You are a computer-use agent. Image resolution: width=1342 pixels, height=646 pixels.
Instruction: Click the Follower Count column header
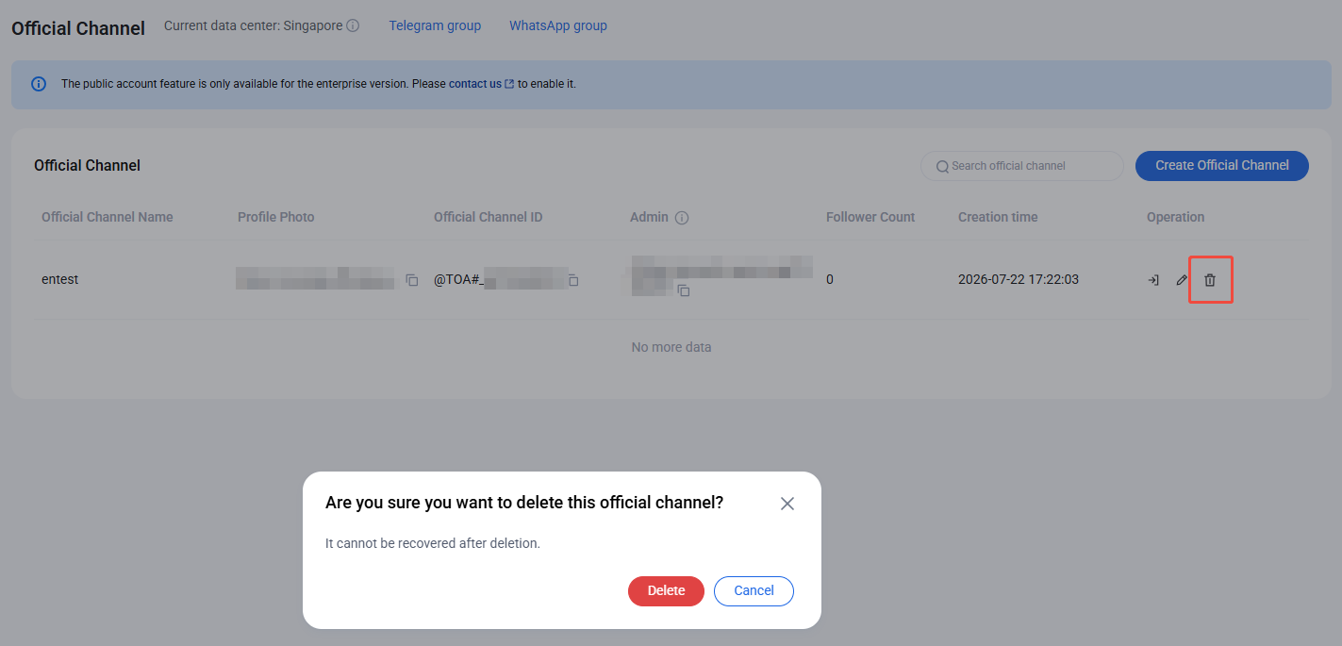click(870, 217)
